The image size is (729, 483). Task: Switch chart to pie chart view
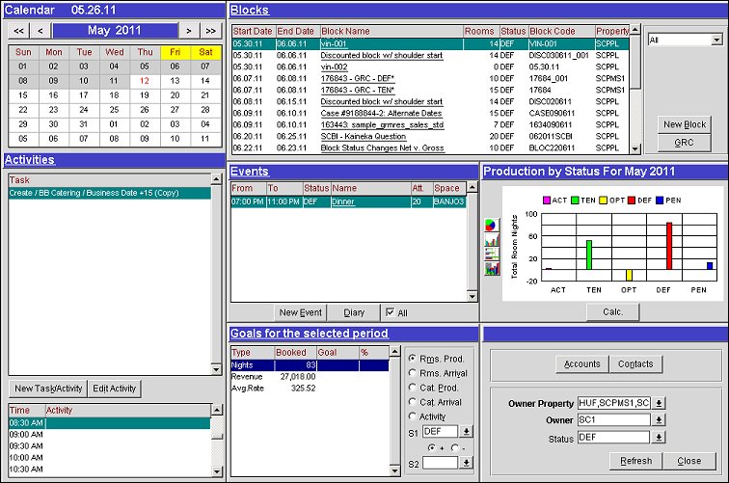pyautogui.click(x=492, y=225)
